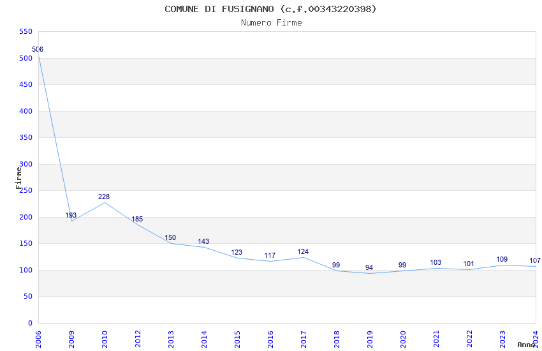Click the data label 109
Screen dimensions: 542x351
502,259
